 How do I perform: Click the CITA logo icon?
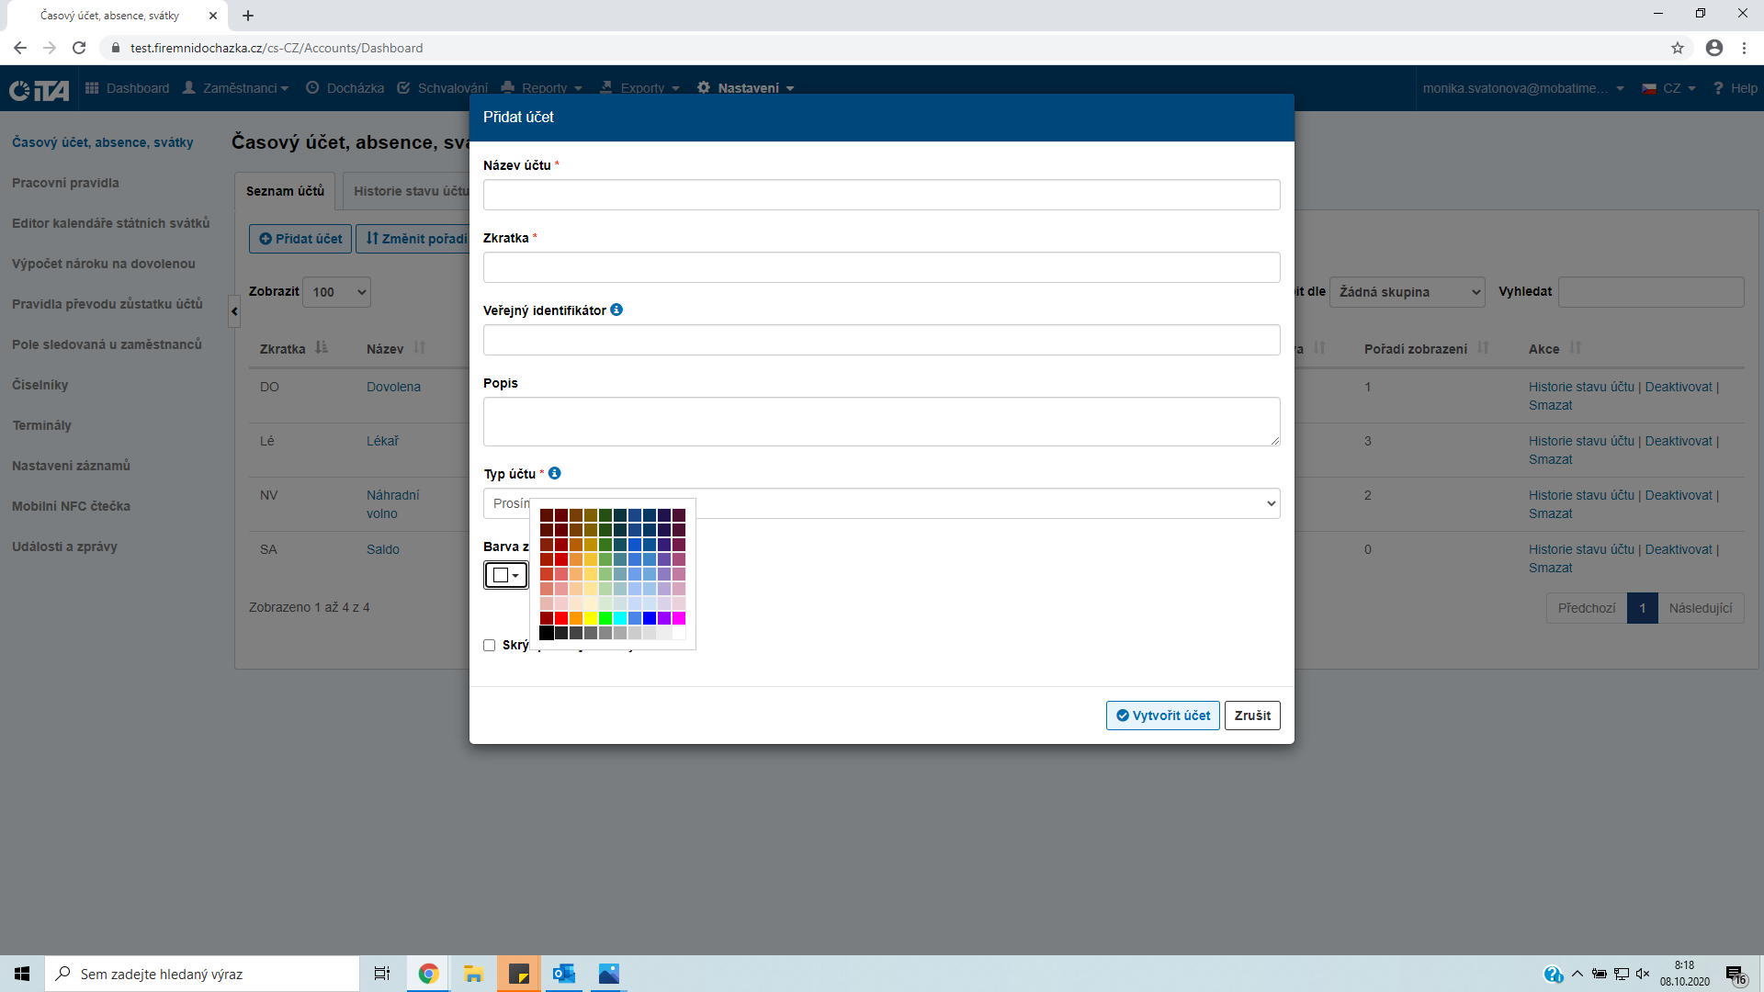39,89
